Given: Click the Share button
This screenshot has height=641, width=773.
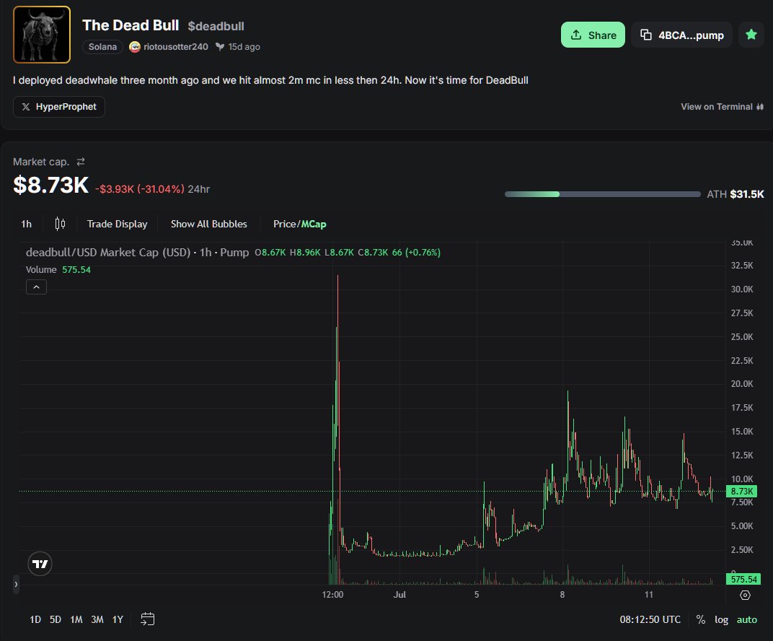Looking at the screenshot, I should click(593, 35).
